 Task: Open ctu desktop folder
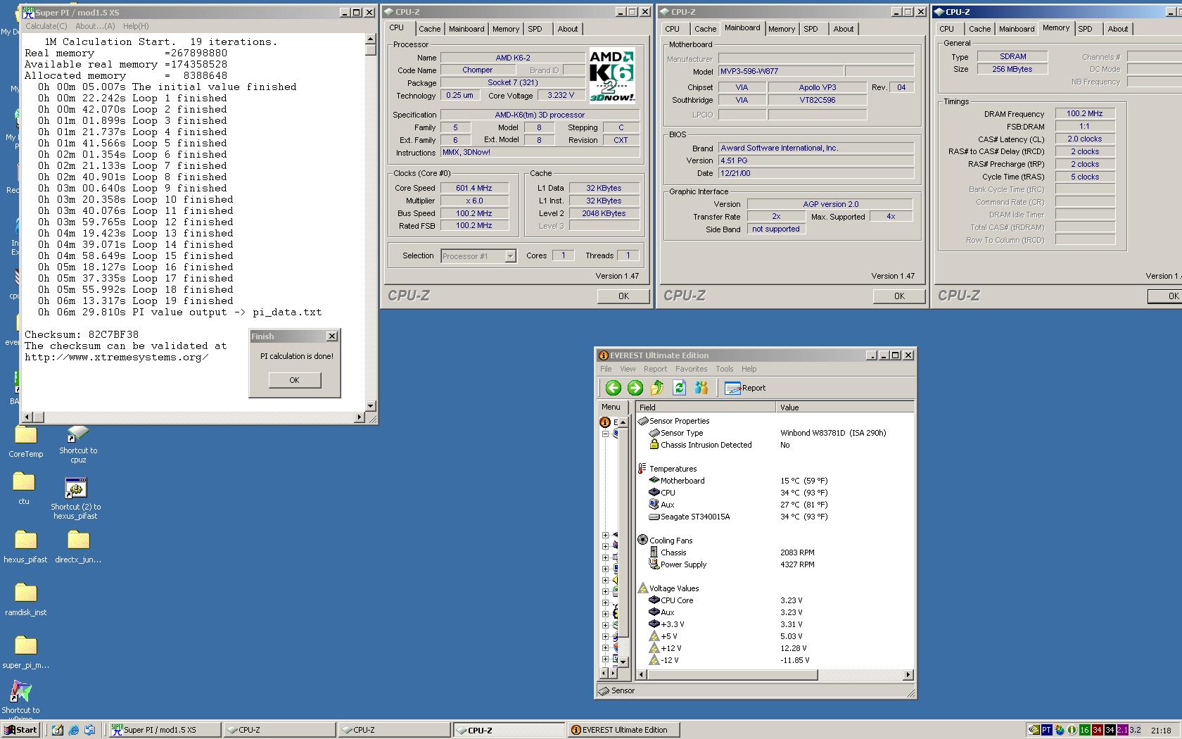(x=24, y=488)
